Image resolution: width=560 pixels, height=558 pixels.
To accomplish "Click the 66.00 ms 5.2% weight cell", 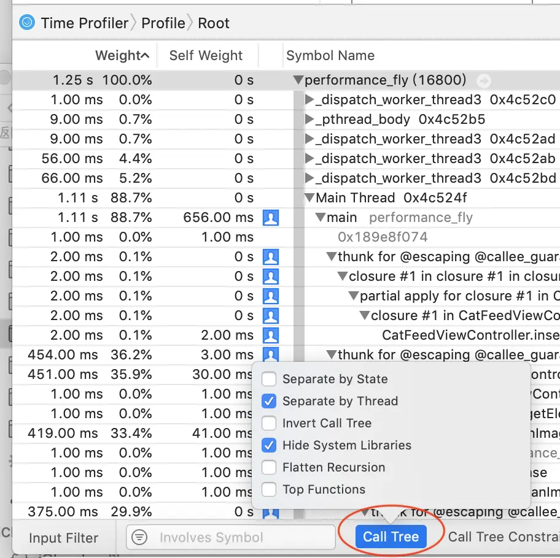I will pyautogui.click(x=96, y=178).
